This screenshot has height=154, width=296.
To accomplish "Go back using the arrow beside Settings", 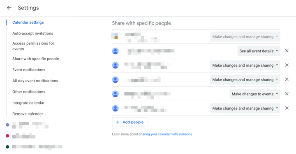I will (x=9, y=8).
